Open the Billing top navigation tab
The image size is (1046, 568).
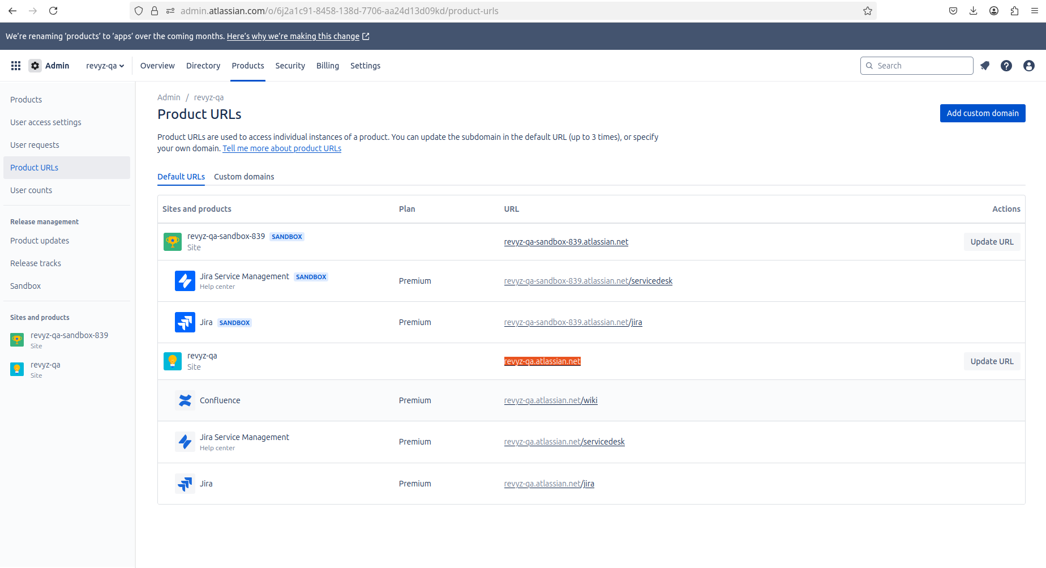click(327, 66)
